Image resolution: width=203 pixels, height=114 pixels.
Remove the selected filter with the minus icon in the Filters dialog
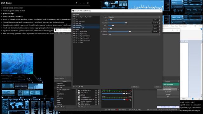pos(76,87)
